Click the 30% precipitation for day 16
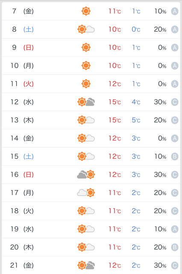Screen dimensions: 182x274 click(x=160, y=175)
